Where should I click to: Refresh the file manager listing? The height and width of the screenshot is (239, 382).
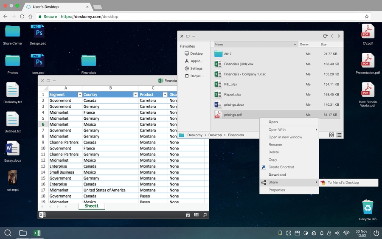pos(325,36)
